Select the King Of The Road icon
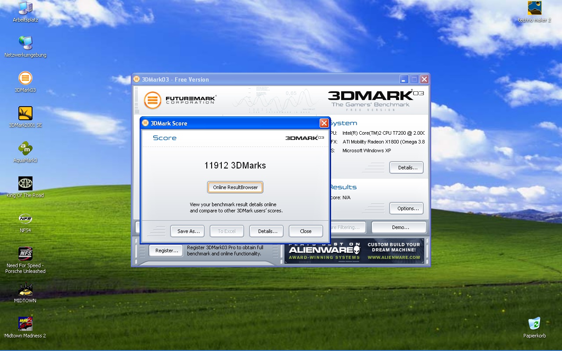562x351 pixels. click(25, 187)
